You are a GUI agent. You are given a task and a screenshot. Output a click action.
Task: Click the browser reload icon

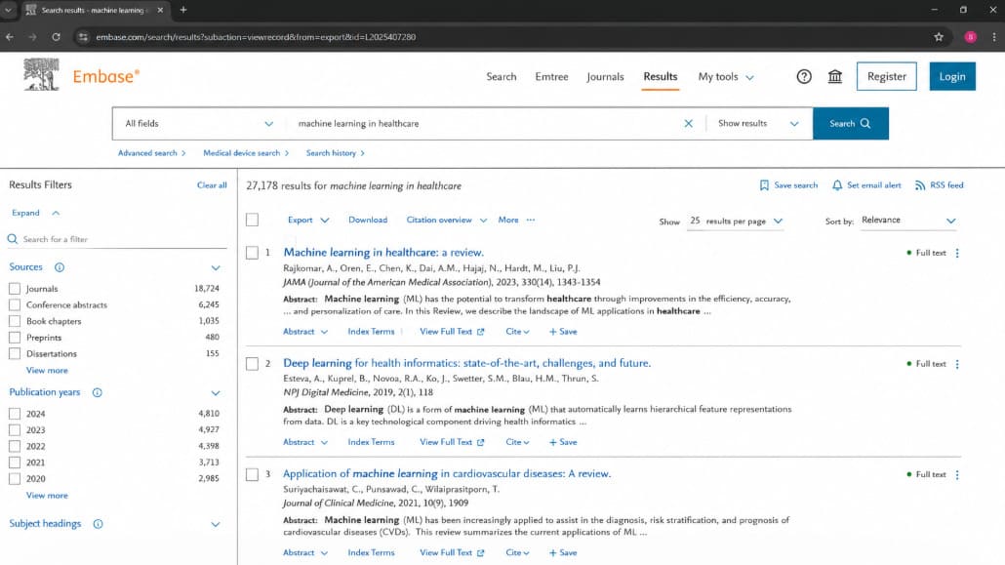tap(56, 37)
